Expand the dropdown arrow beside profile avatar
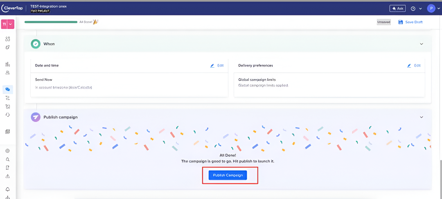Screen dimensions: 442x199 438,9
